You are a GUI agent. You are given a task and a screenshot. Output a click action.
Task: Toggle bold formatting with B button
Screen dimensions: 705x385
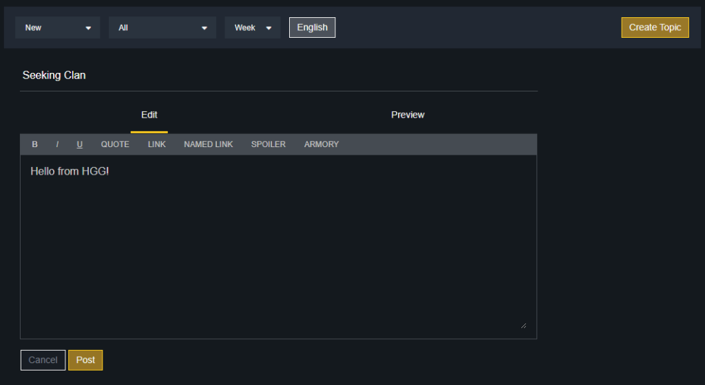tap(35, 144)
